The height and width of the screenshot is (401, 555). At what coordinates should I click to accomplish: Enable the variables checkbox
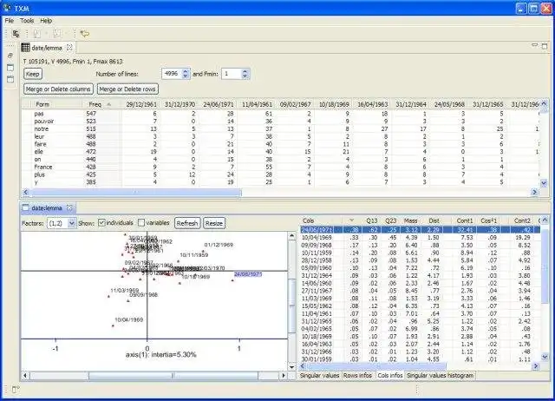141,223
